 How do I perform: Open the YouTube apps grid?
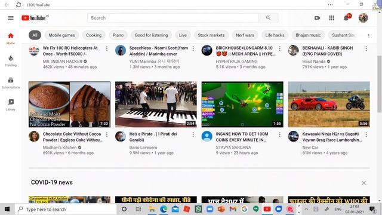pyautogui.click(x=332, y=18)
